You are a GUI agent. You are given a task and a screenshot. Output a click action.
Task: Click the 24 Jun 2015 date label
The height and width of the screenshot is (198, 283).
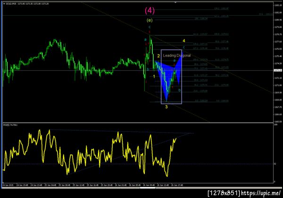coord(8,185)
